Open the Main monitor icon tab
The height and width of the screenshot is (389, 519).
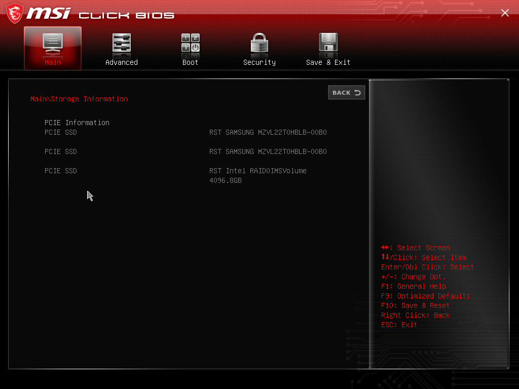click(53, 44)
